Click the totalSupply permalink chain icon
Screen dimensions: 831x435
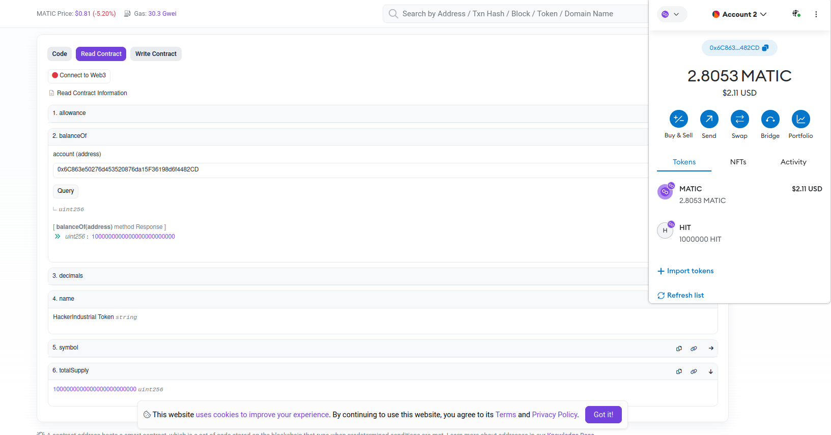coord(694,371)
